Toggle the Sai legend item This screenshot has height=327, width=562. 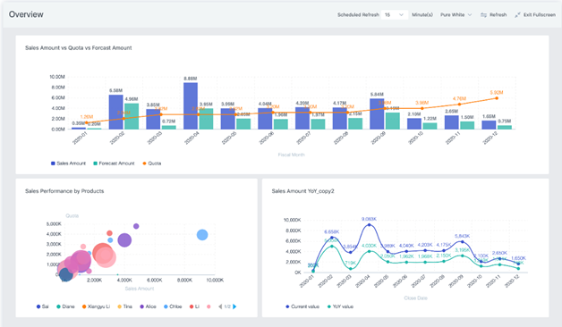(42, 306)
